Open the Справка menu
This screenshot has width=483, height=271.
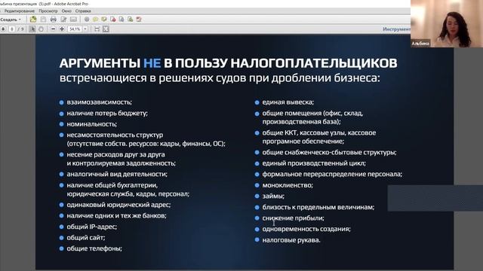coord(83,11)
